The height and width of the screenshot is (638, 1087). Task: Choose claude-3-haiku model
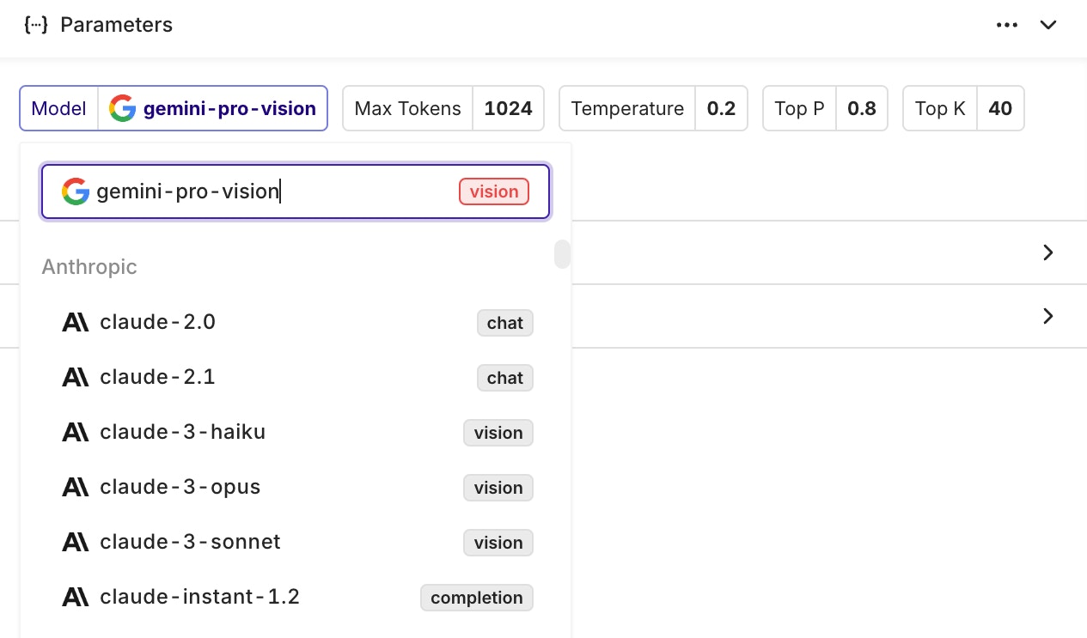point(297,432)
